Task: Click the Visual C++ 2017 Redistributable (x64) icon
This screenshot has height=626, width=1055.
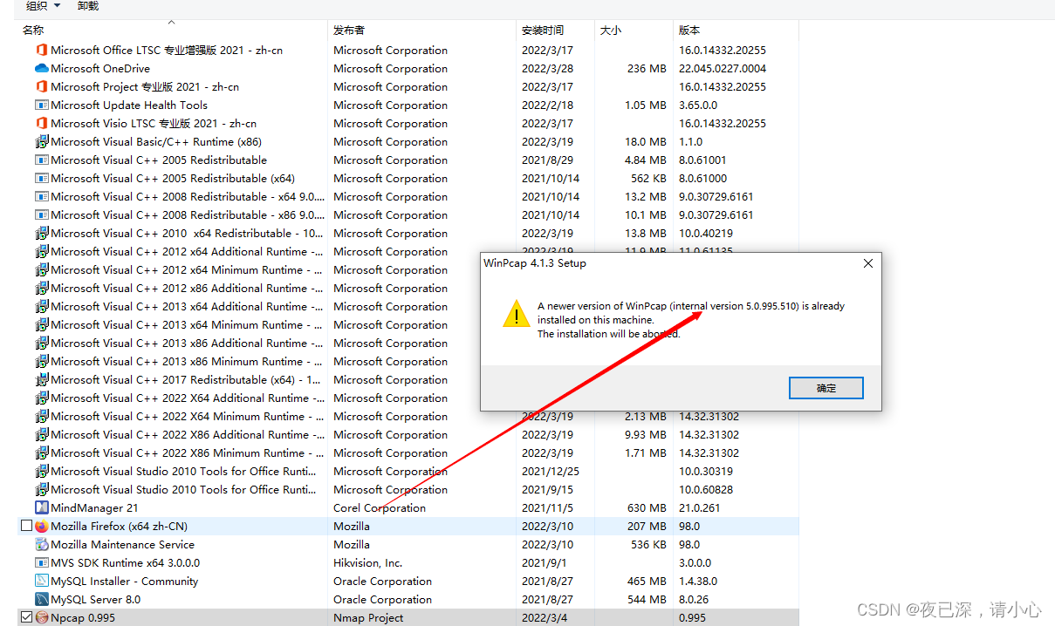Action: point(42,379)
